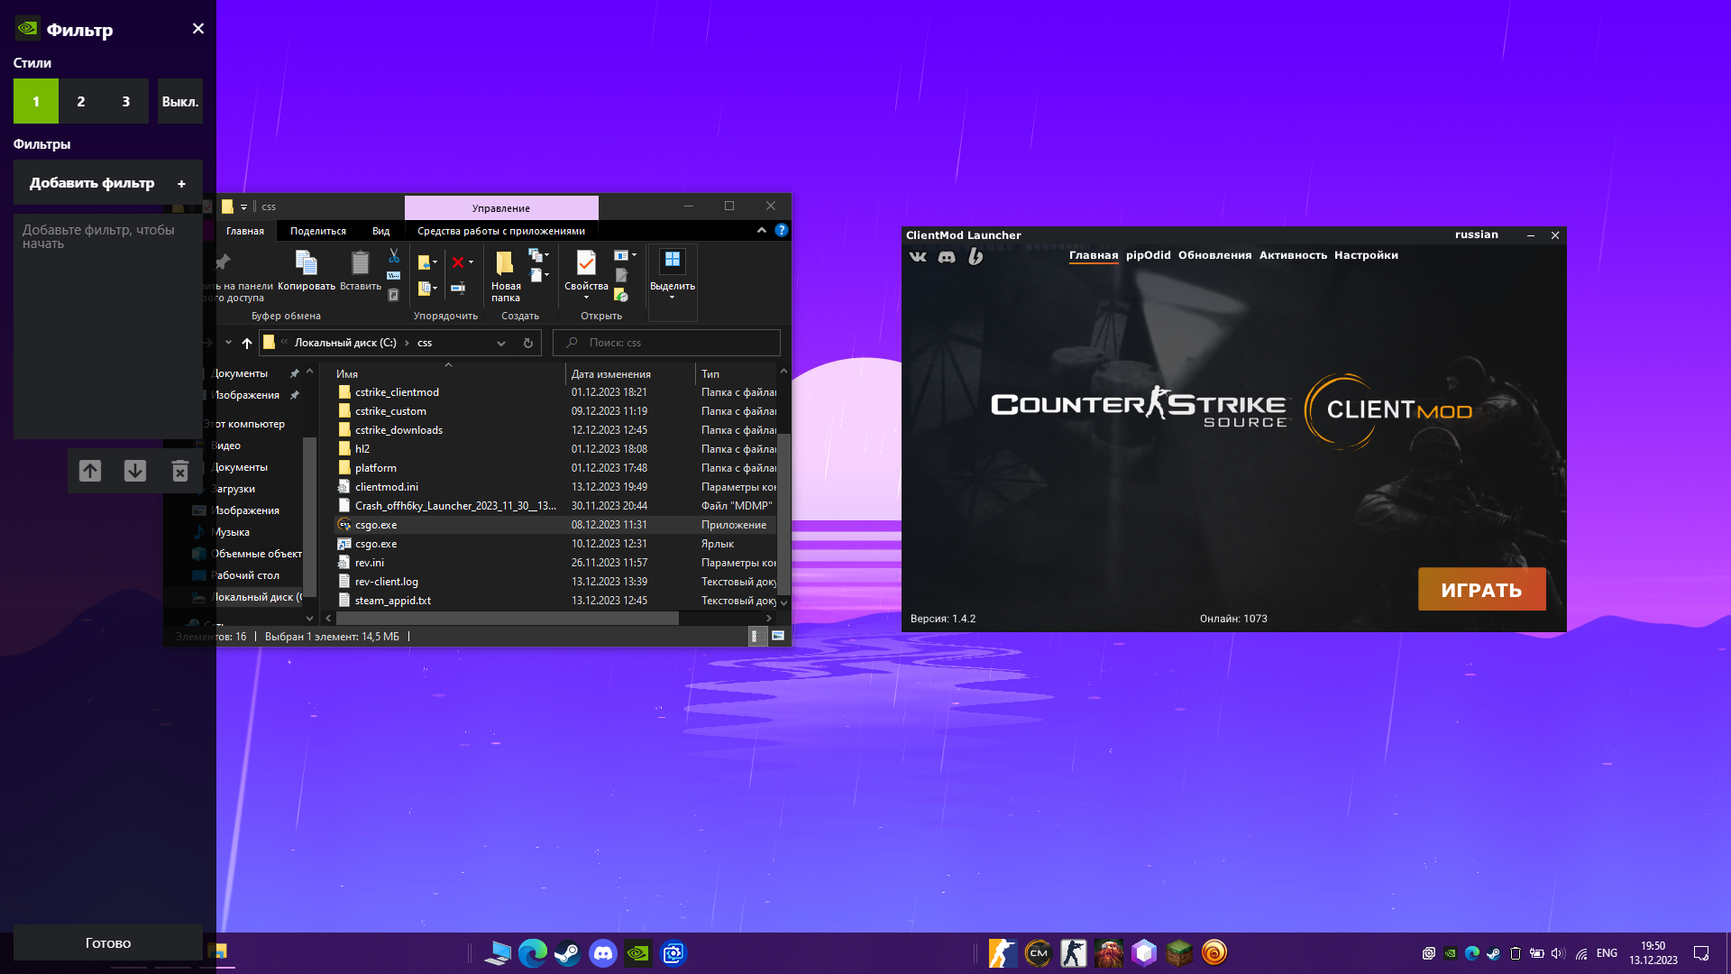Screen dimensions: 1731x974
Task: Open the red X Delete dropdown
Action: click(463, 262)
